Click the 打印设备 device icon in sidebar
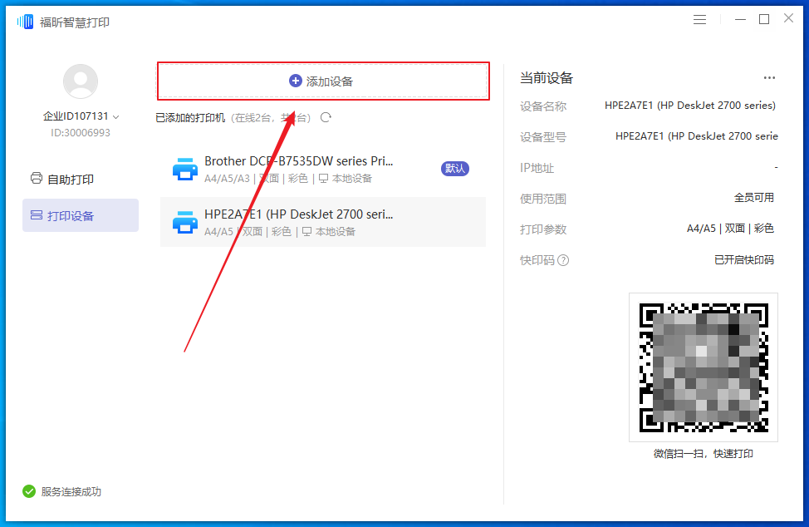 35,214
